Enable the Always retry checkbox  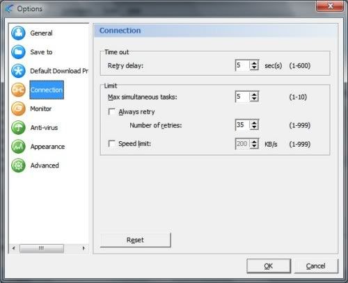click(x=112, y=112)
